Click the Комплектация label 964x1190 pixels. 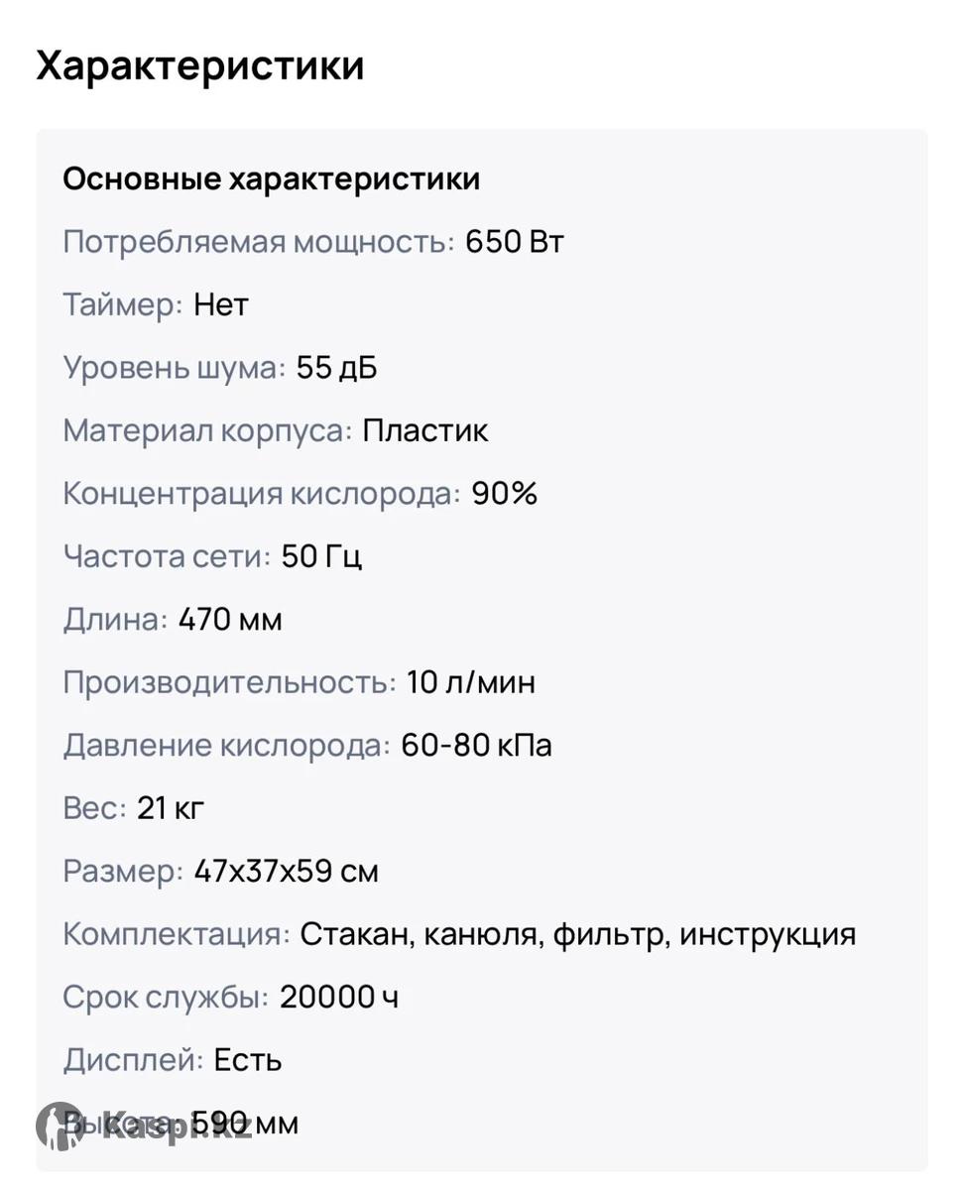177,934
